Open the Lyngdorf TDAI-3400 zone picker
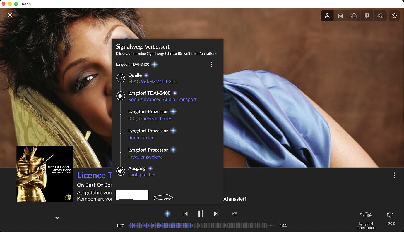404x232 pixels. pos(366,220)
